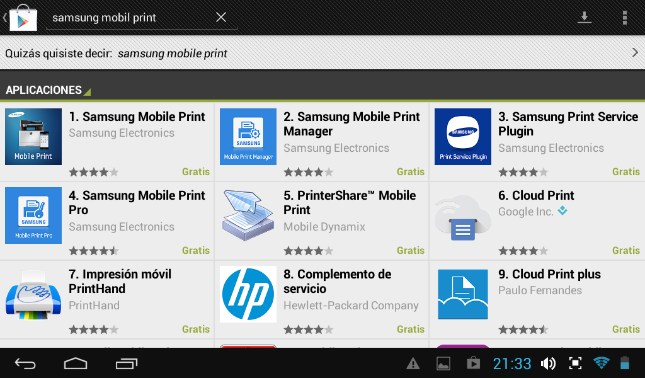
Task: Tap the battery status icon
Action: [x=625, y=363]
